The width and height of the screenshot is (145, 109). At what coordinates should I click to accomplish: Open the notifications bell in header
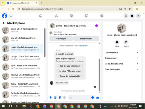click(132, 16)
